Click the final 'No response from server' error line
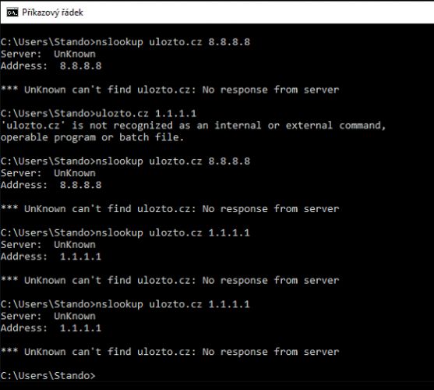Viewport: 434px width, 390px height. coord(170,352)
